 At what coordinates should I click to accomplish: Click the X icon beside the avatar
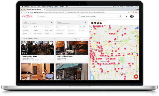(126, 17)
